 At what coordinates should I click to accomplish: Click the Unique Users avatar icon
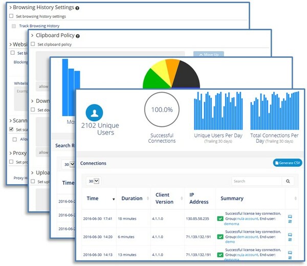(95, 113)
